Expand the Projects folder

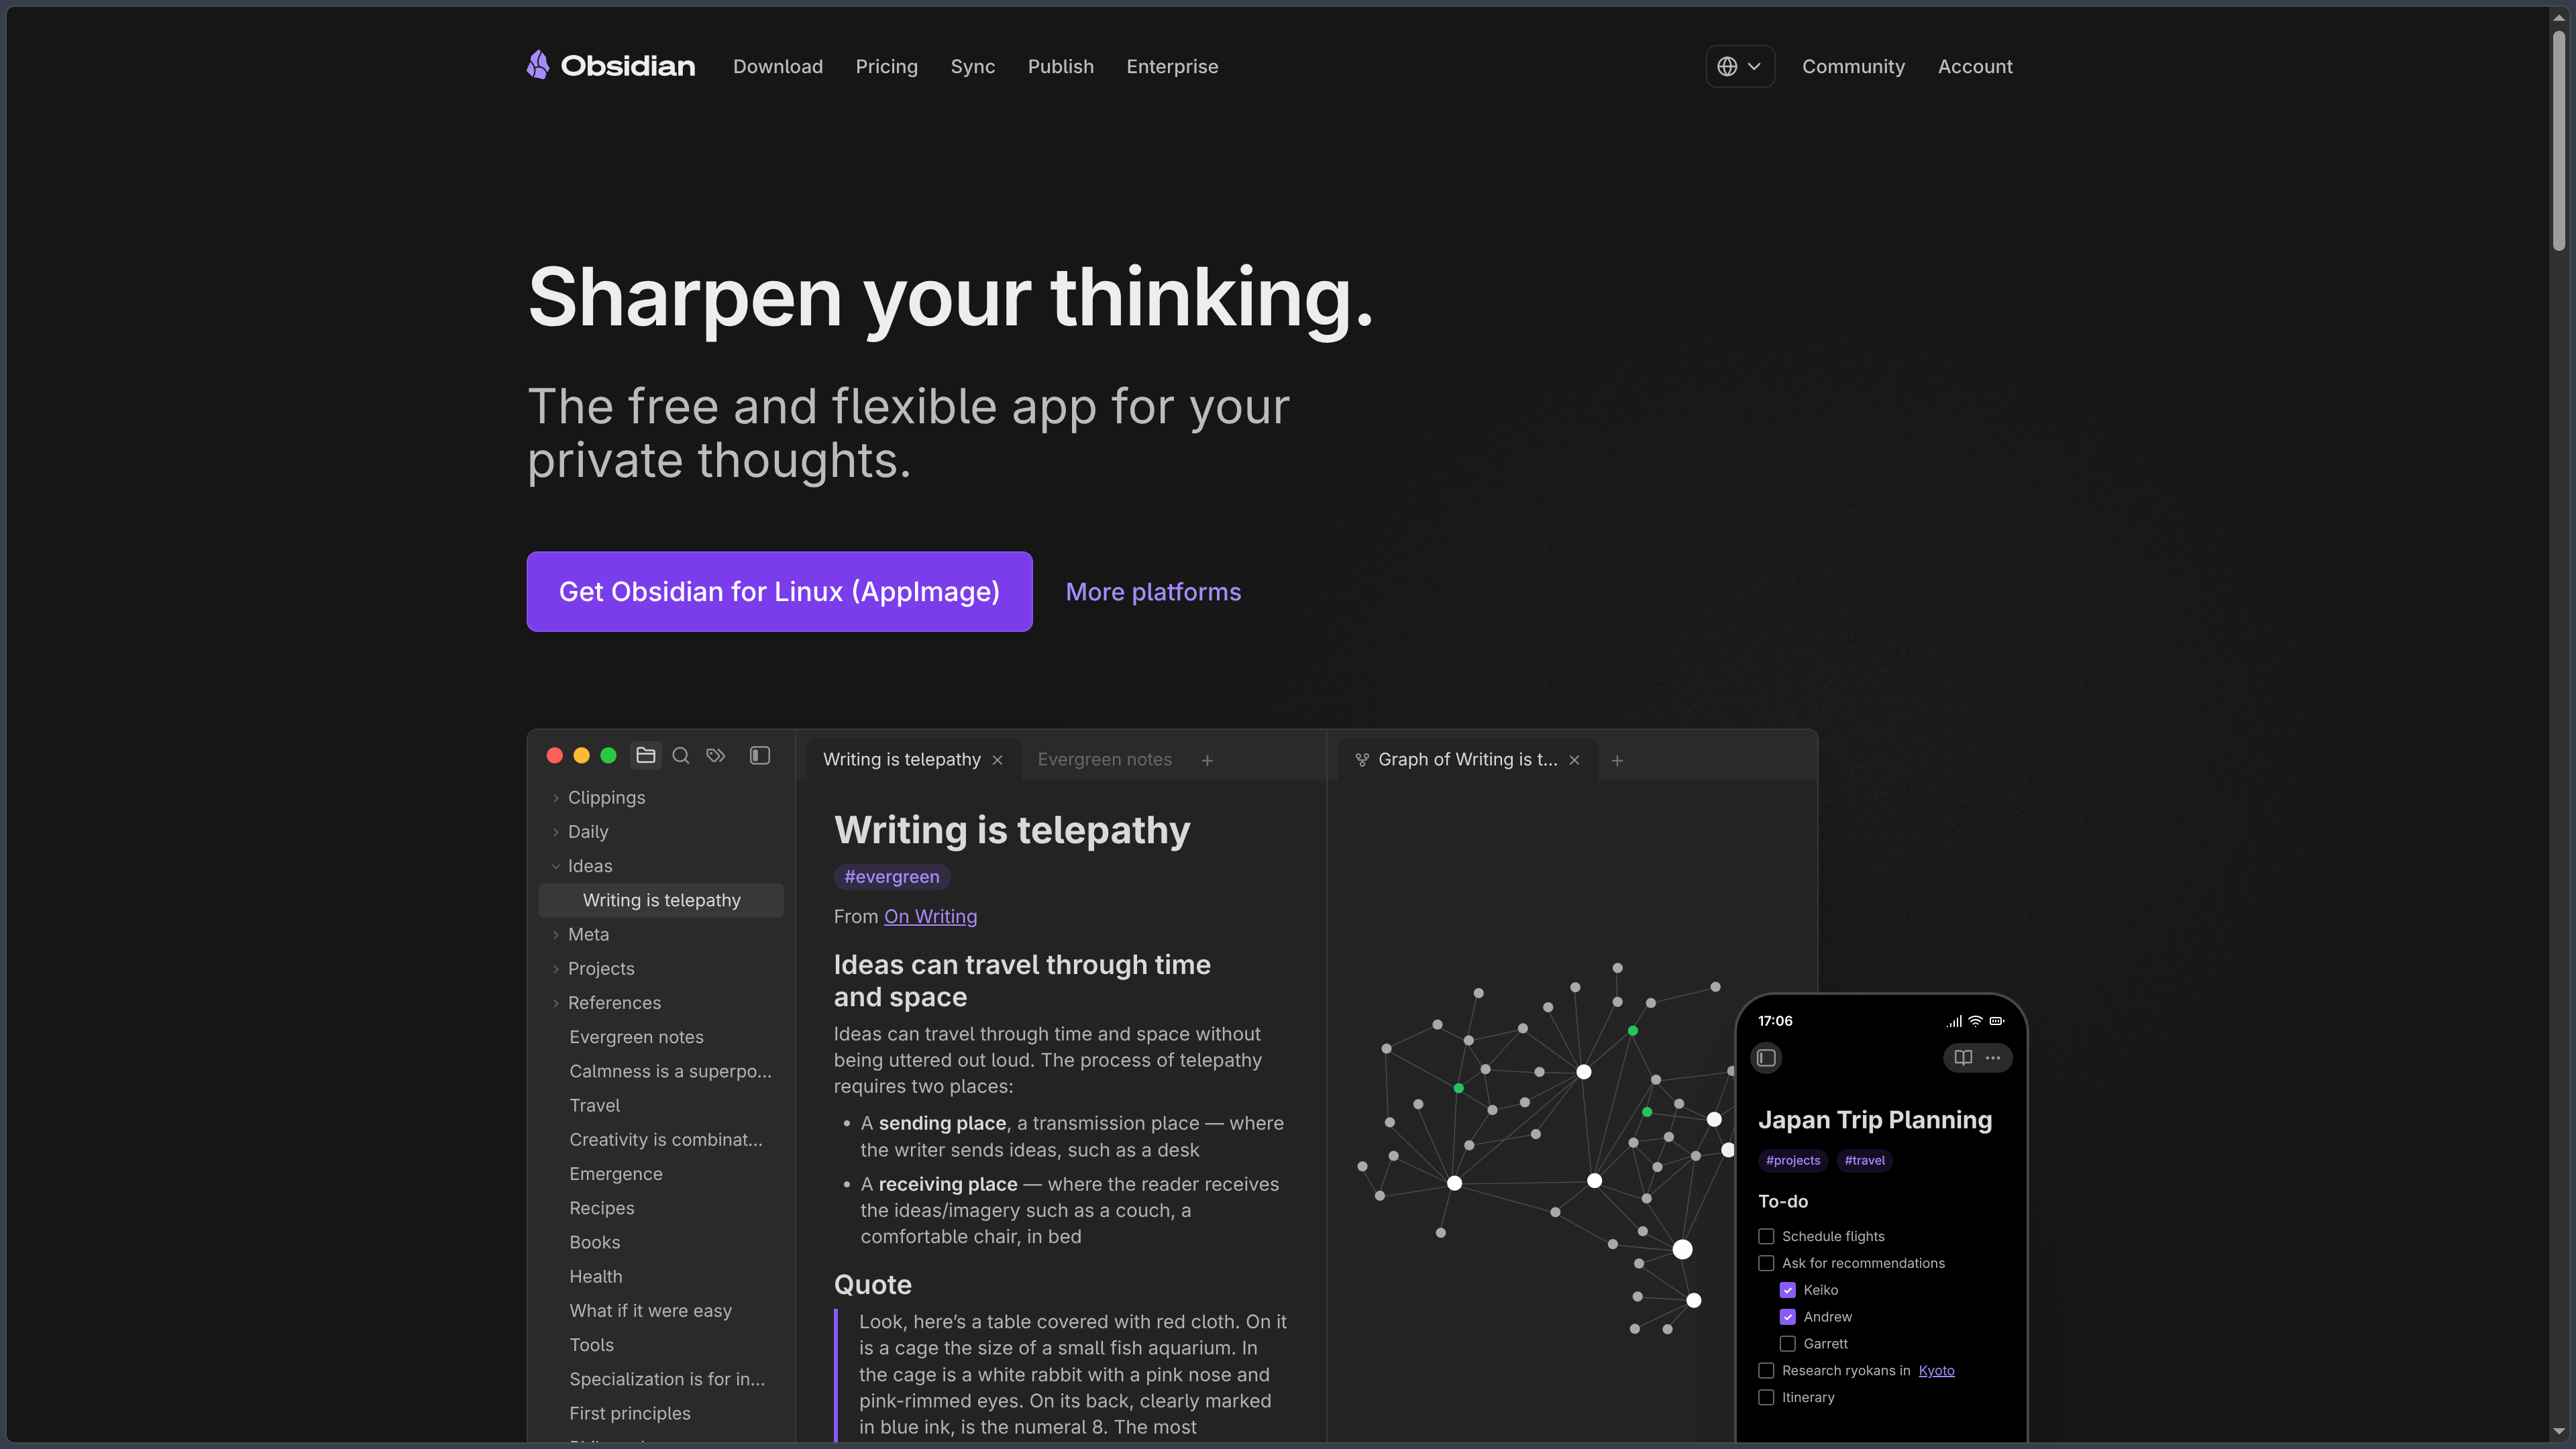pyautogui.click(x=556, y=969)
